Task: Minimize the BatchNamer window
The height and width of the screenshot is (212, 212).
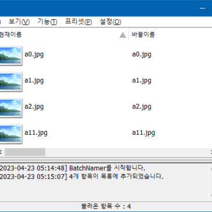Action: pyautogui.click(x=202, y=8)
